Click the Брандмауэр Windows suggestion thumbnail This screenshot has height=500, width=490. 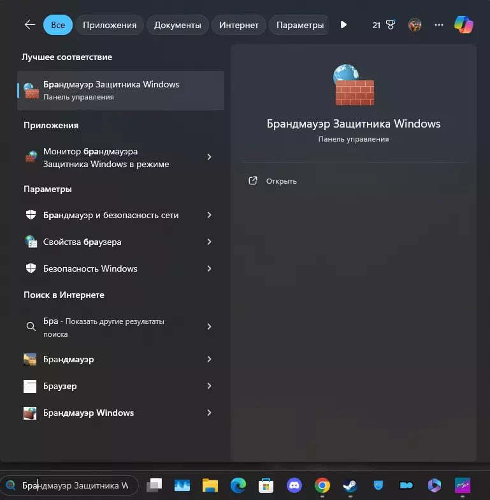coord(30,413)
